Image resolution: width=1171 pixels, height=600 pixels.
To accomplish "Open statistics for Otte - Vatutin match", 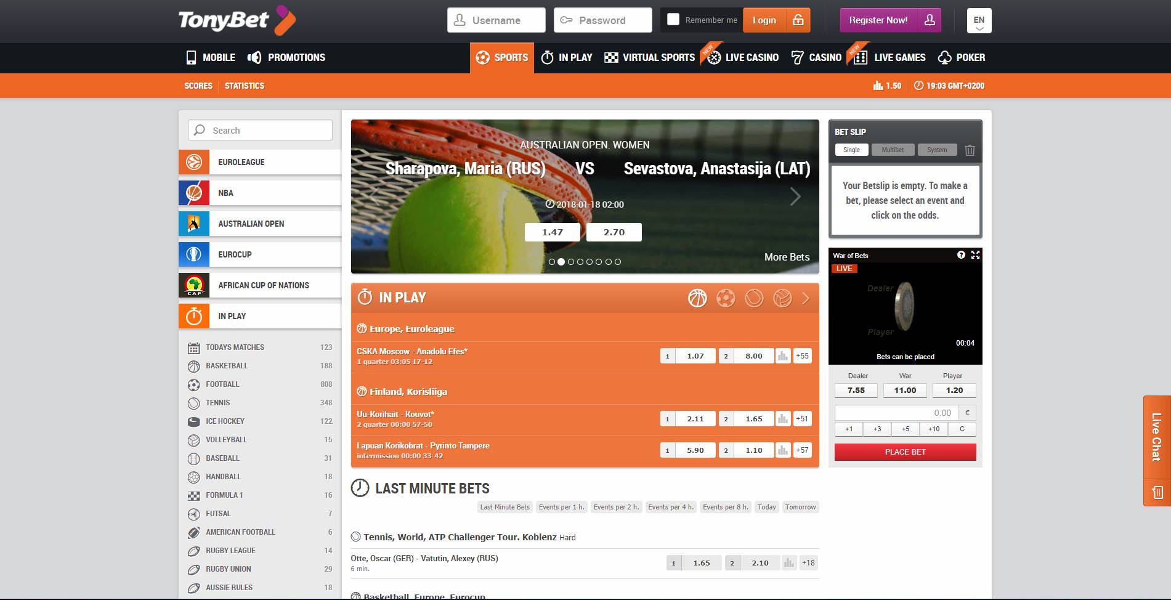I will tap(789, 563).
